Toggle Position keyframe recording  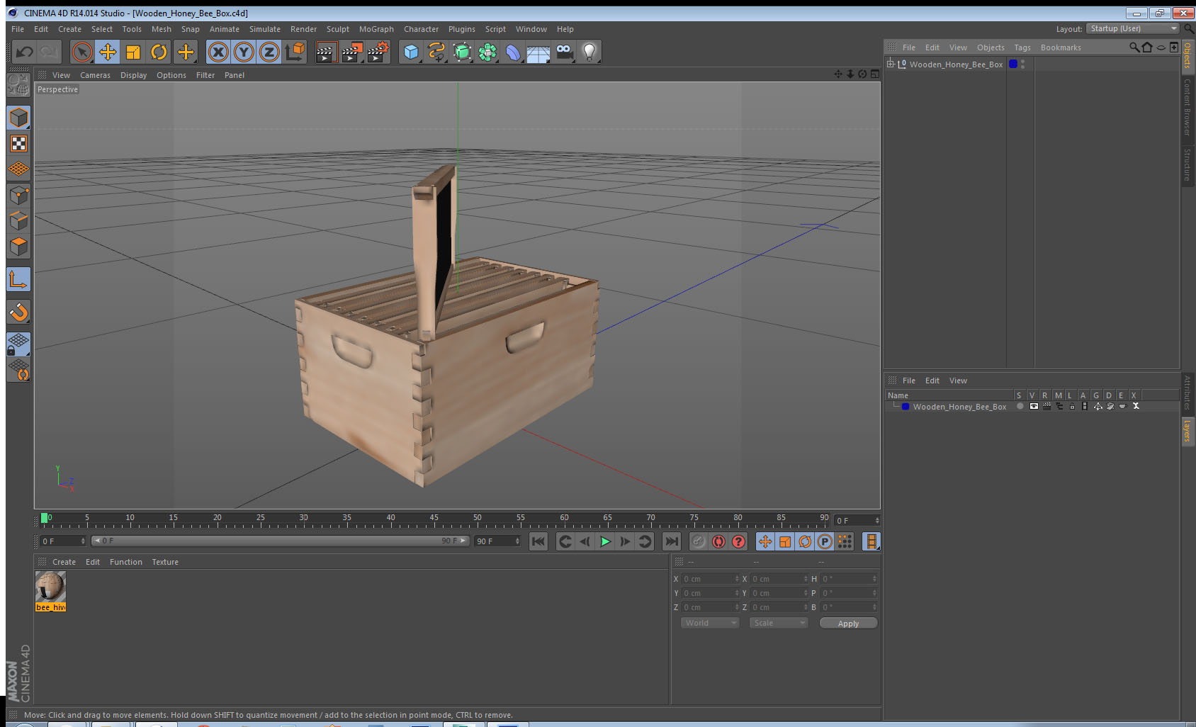coord(765,541)
